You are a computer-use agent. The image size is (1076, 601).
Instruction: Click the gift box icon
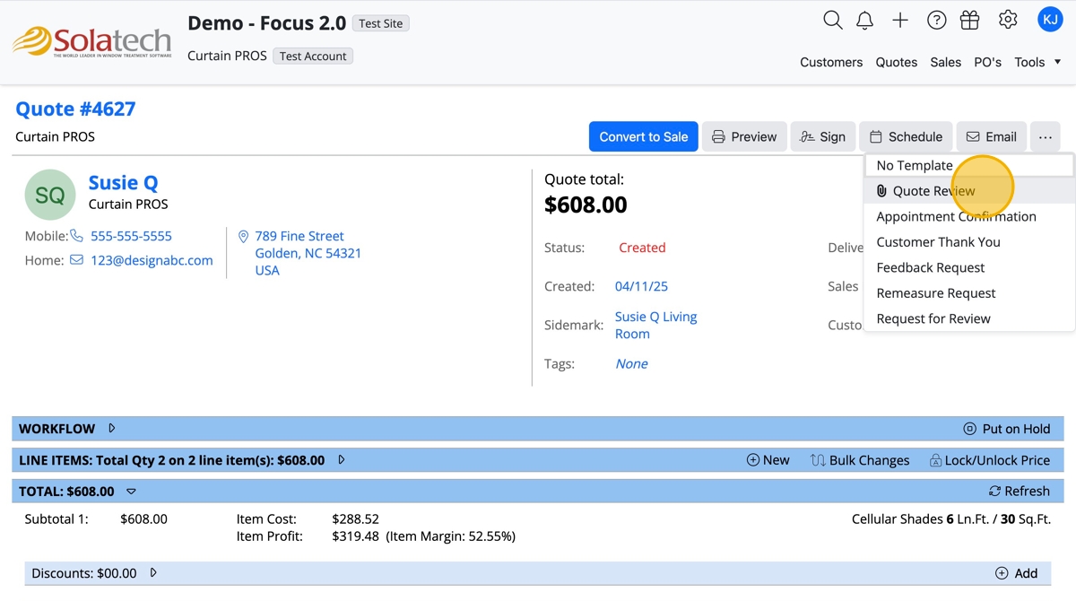tap(969, 20)
